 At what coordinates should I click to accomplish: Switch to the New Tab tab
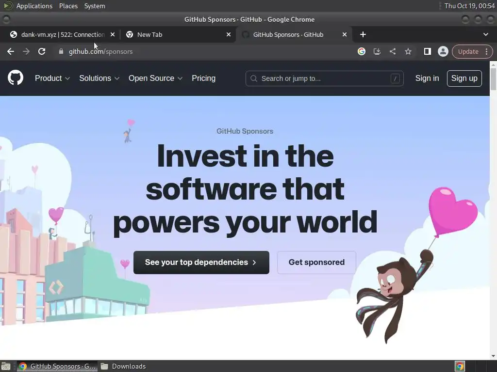coord(178,34)
